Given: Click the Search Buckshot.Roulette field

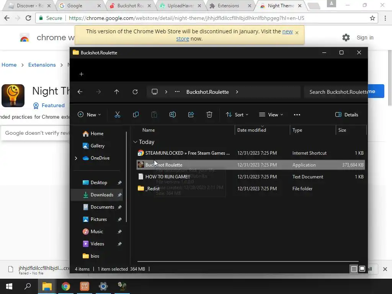Looking at the screenshot, I should tap(335, 92).
